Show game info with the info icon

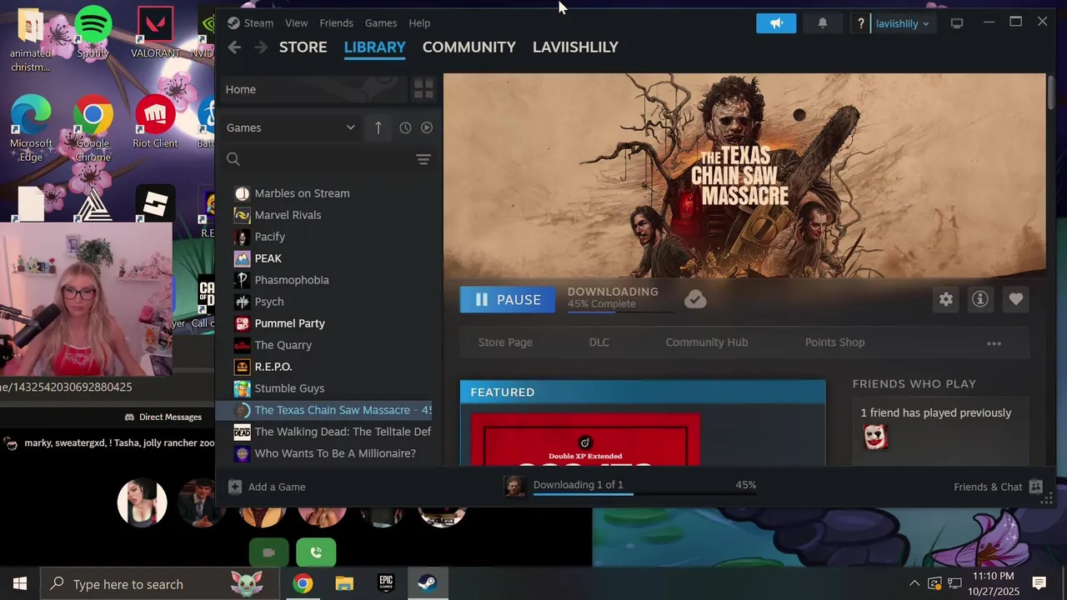point(980,299)
